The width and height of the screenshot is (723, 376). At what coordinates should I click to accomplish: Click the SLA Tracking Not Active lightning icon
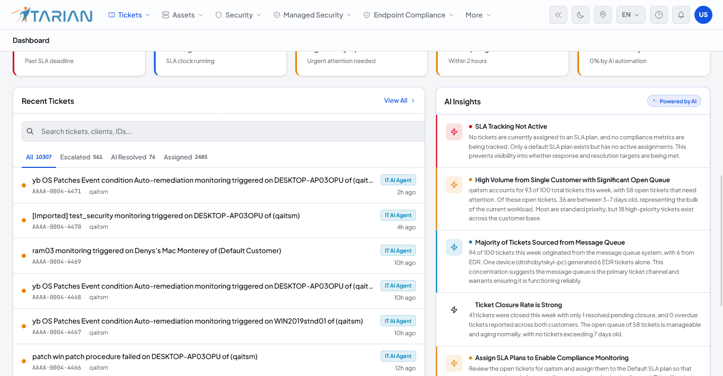click(x=454, y=132)
